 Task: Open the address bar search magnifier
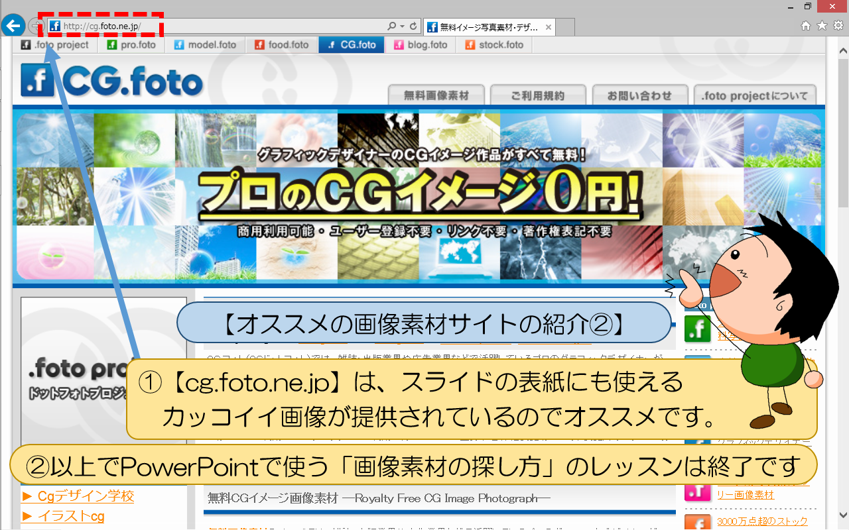tap(392, 26)
